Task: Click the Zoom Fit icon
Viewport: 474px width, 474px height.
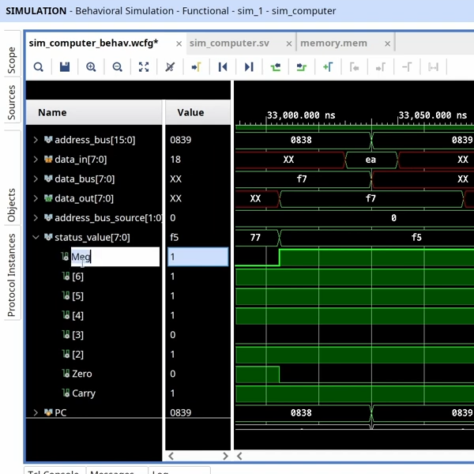Action: [143, 67]
